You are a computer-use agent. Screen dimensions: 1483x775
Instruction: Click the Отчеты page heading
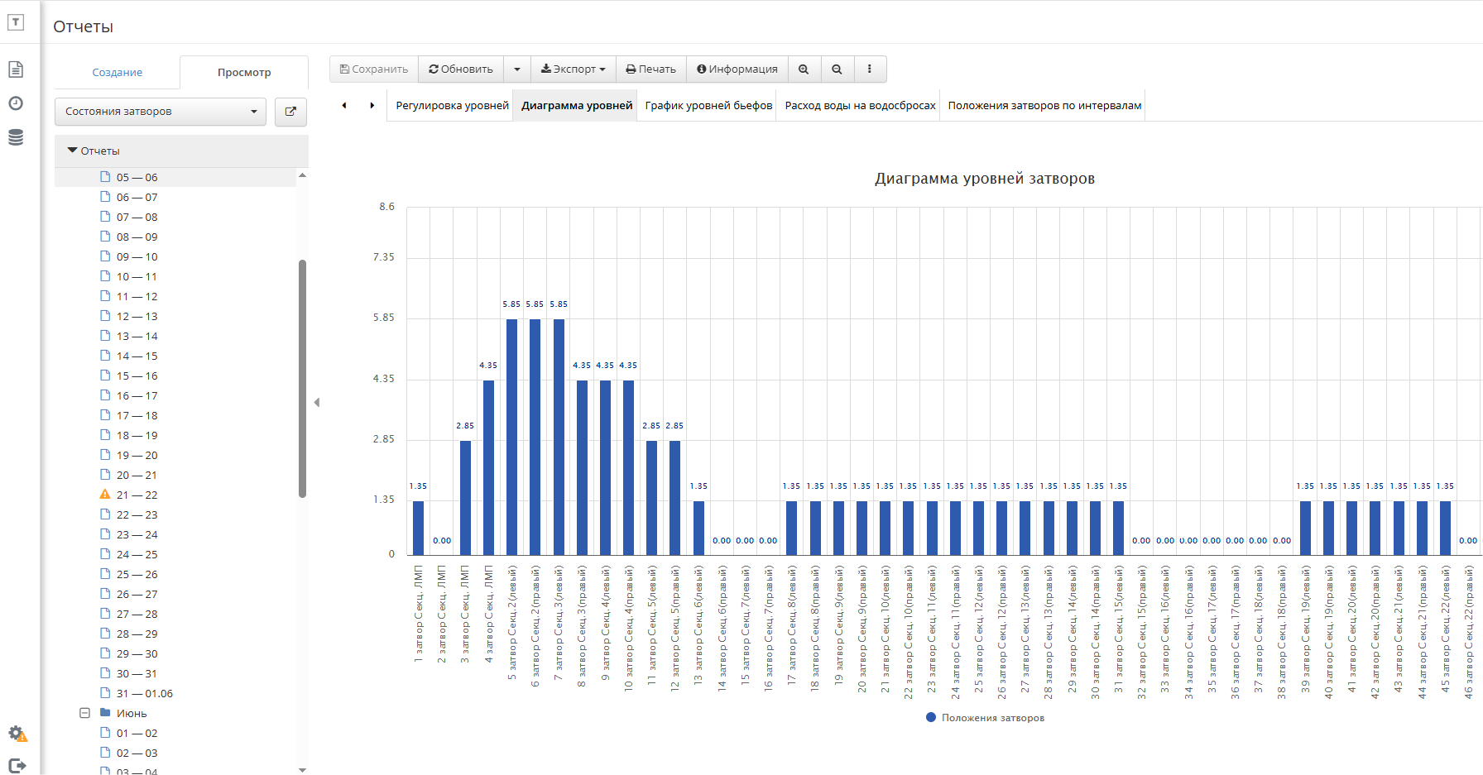point(83,26)
